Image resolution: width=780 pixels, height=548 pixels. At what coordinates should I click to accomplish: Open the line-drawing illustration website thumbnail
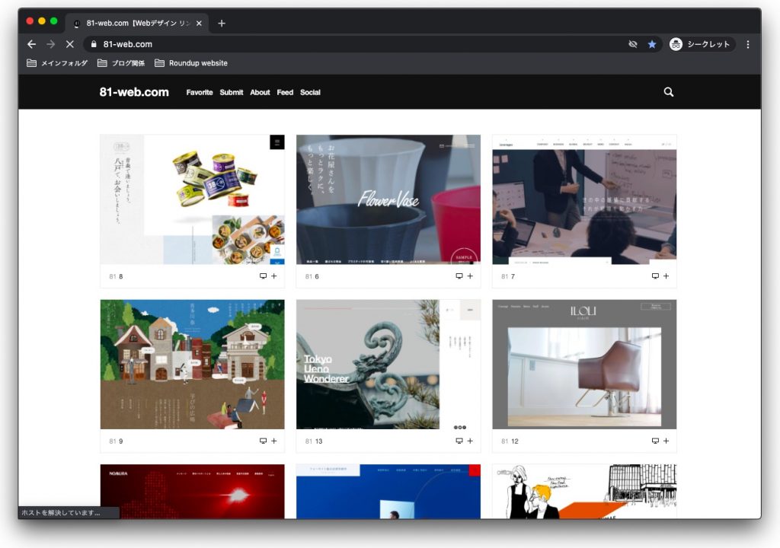click(x=584, y=492)
